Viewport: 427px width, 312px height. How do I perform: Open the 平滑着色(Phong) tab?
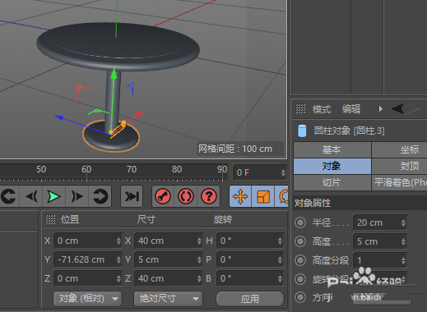tap(399, 182)
